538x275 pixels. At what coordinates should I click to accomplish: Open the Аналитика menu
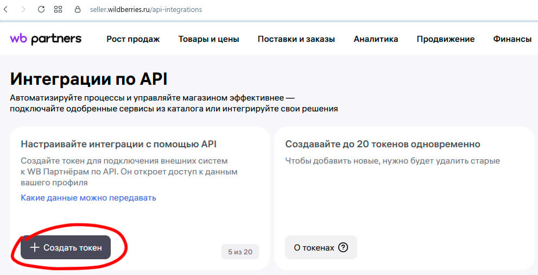pos(376,39)
